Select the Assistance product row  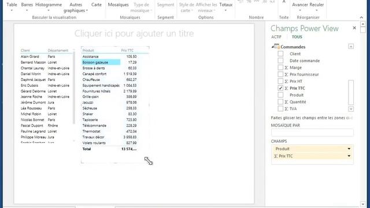[x=90, y=57]
